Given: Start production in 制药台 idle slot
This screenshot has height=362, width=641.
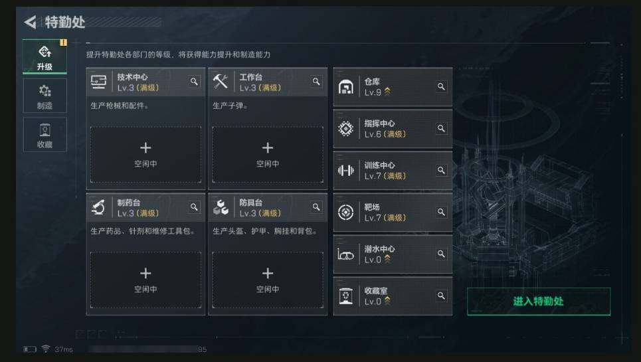Looking at the screenshot, I should tap(145, 280).
